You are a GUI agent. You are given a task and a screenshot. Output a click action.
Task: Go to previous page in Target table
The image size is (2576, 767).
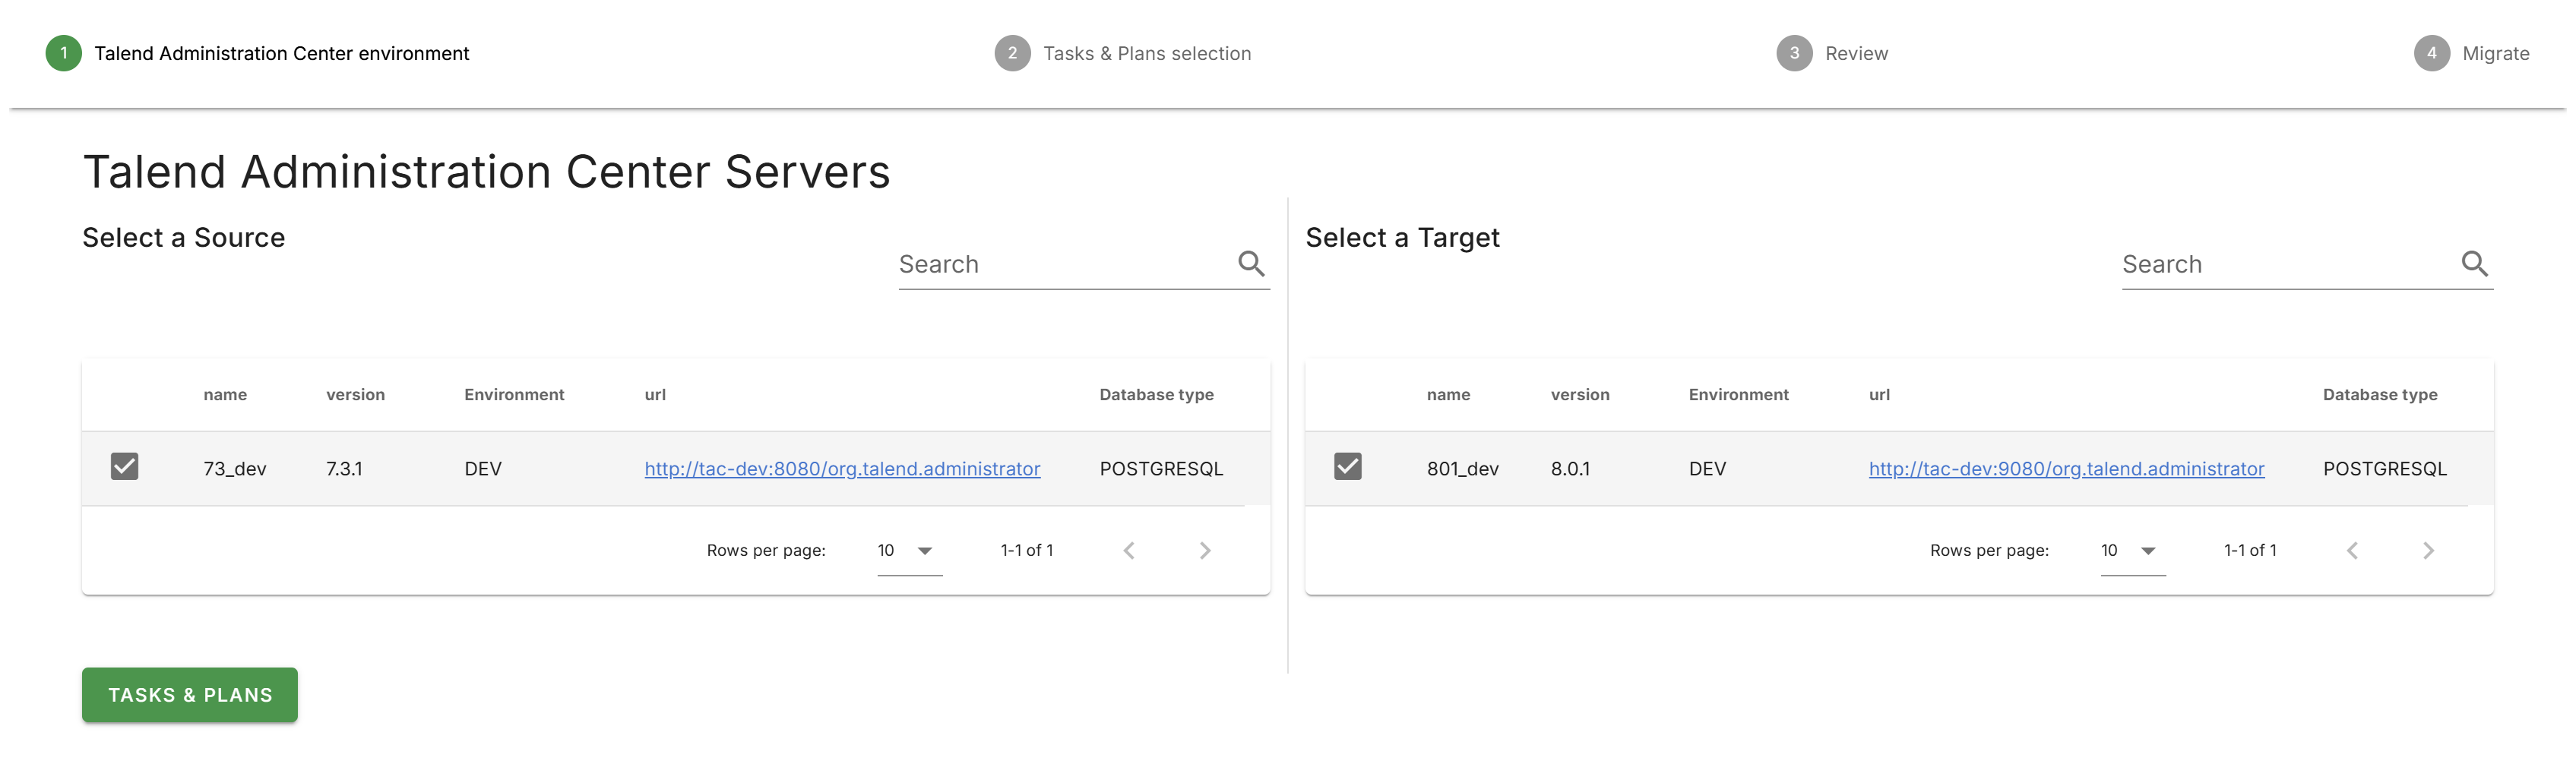click(2352, 550)
